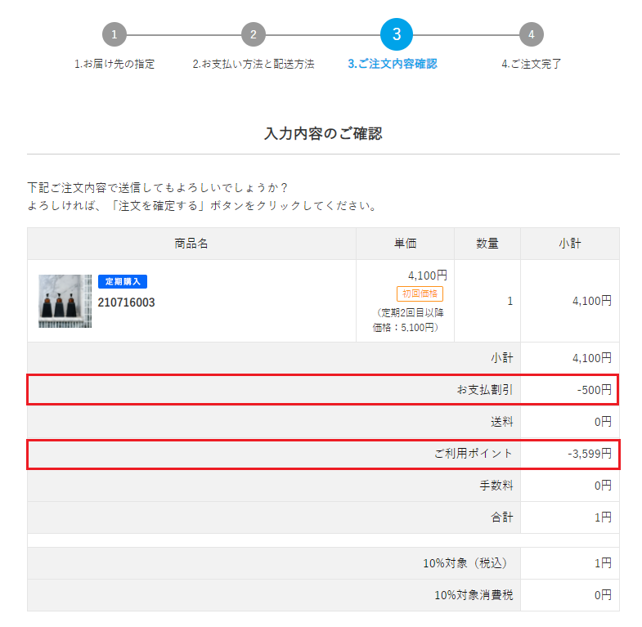Screen dimensions: 642x627
Task: Click step 1 circle icon
Action: (x=114, y=34)
